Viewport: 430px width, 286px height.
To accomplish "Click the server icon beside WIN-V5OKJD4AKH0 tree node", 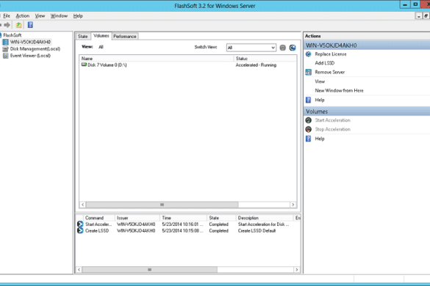I will [5, 42].
